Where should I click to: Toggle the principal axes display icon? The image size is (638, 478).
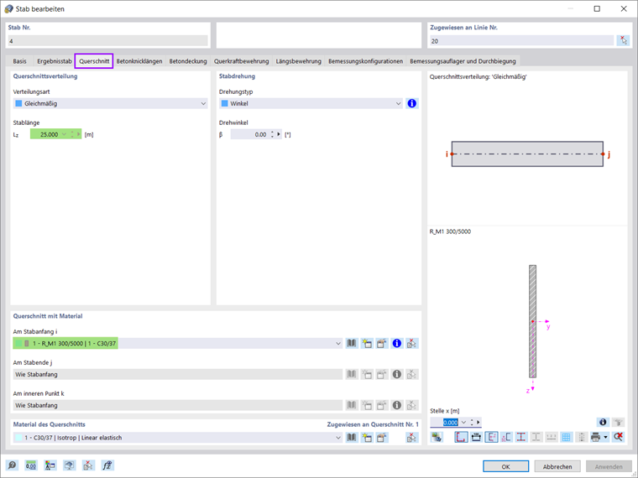point(491,438)
